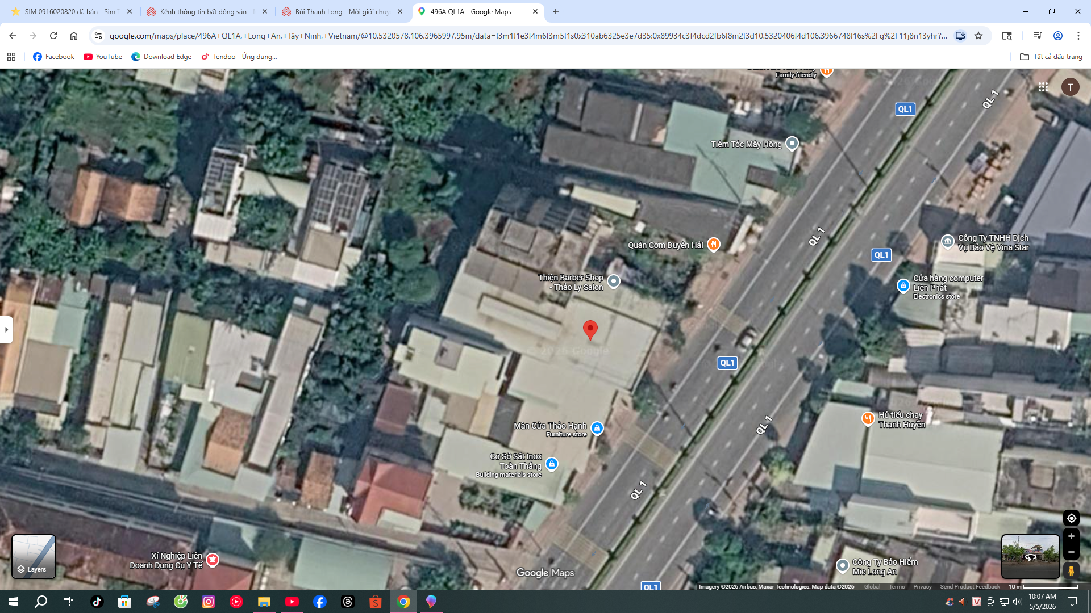Open Cửa hàng computer Liên Phát marker
Image resolution: width=1091 pixels, height=613 pixels.
click(903, 286)
